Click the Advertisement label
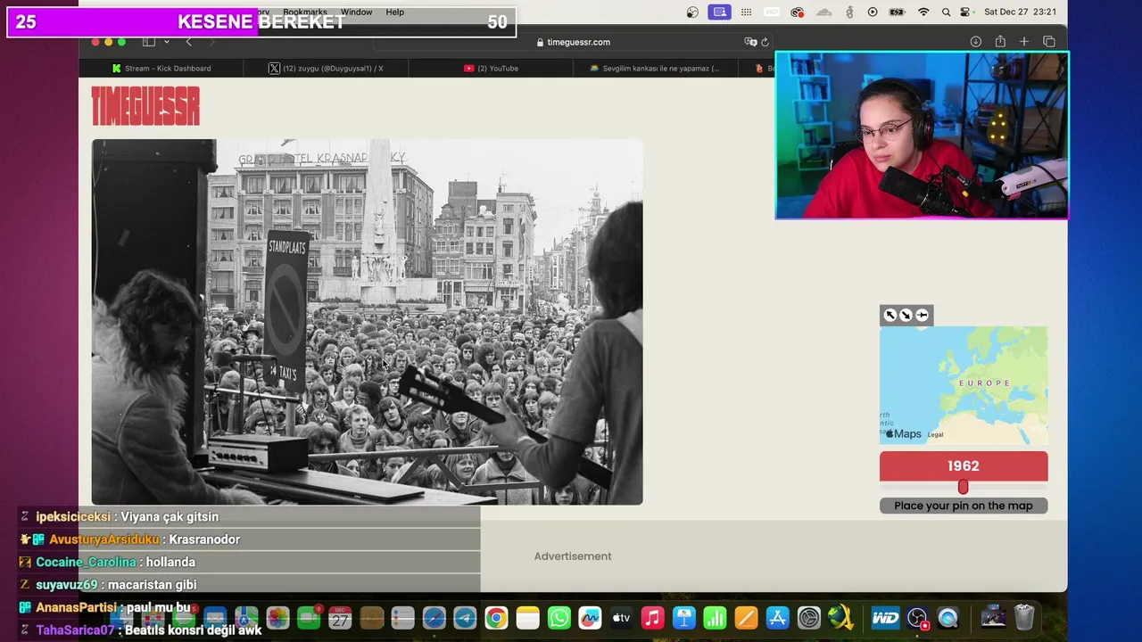Viewport: 1142px width, 642px height. [x=573, y=556]
